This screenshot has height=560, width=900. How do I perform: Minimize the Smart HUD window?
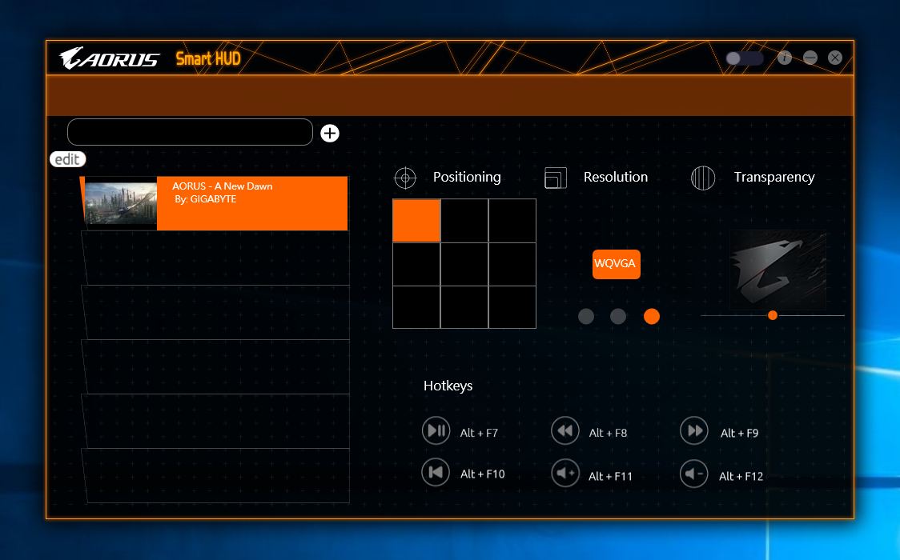tap(810, 58)
